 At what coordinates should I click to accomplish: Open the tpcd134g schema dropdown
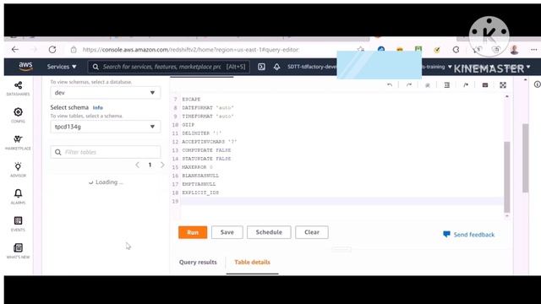point(105,127)
